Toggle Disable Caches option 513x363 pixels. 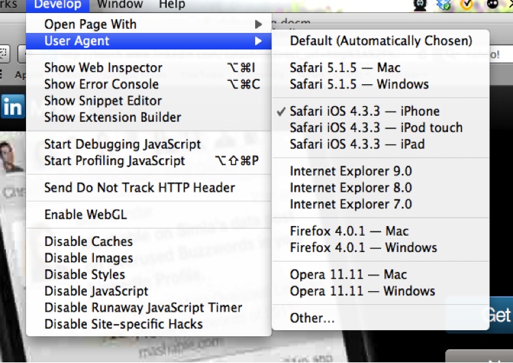click(148, 242)
